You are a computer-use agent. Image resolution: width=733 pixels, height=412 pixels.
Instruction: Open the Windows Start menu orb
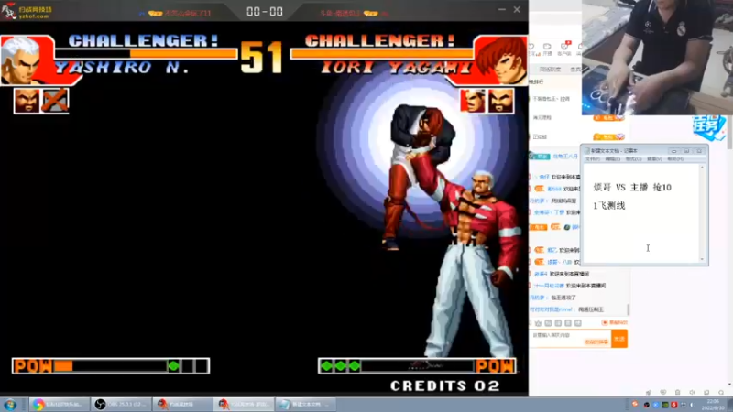10,405
